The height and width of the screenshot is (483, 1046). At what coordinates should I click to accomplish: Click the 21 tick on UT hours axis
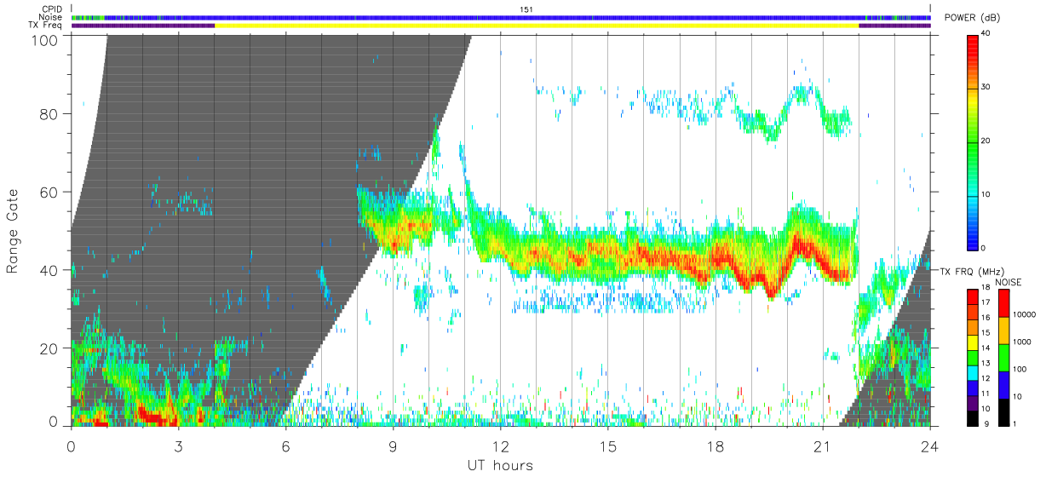click(823, 446)
